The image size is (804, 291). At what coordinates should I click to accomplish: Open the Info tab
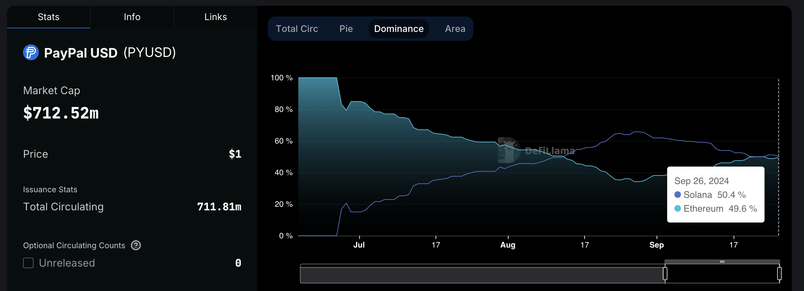point(132,17)
